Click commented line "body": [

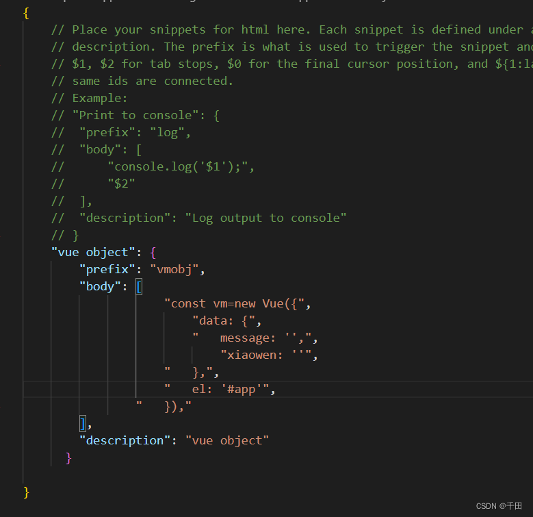point(96,149)
